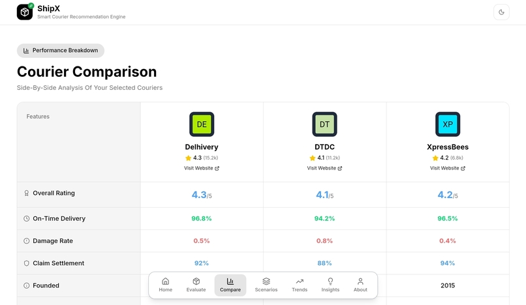This screenshot has height=305, width=526.
Task: Click the Courier Comparison heading
Action: pos(87,72)
